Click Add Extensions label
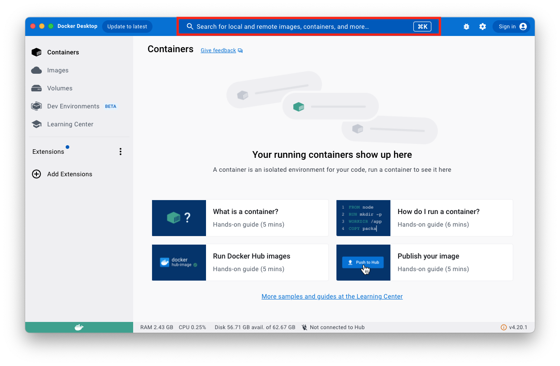Viewport: 560px width, 366px height. click(x=70, y=174)
